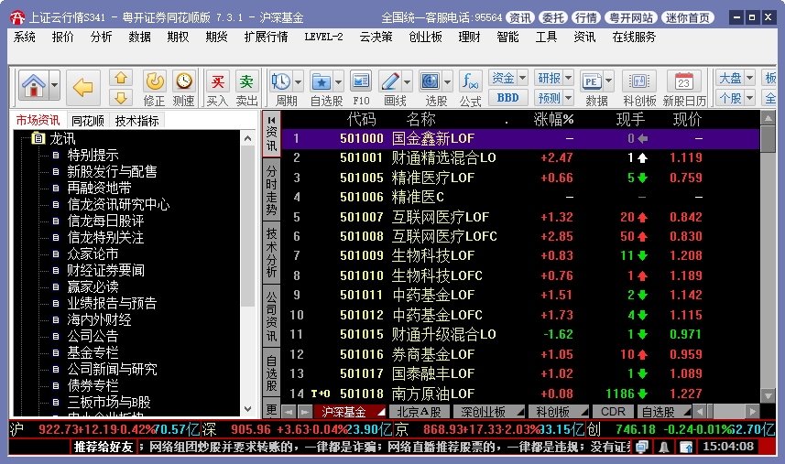Click the 委托 button in title bar
This screenshot has width=785, height=464.
click(552, 18)
